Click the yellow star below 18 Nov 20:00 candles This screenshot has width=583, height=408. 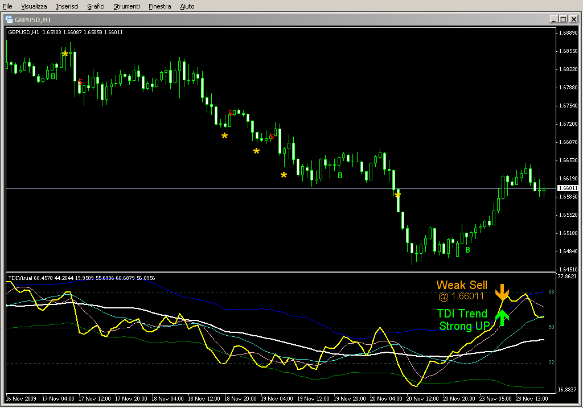224,136
